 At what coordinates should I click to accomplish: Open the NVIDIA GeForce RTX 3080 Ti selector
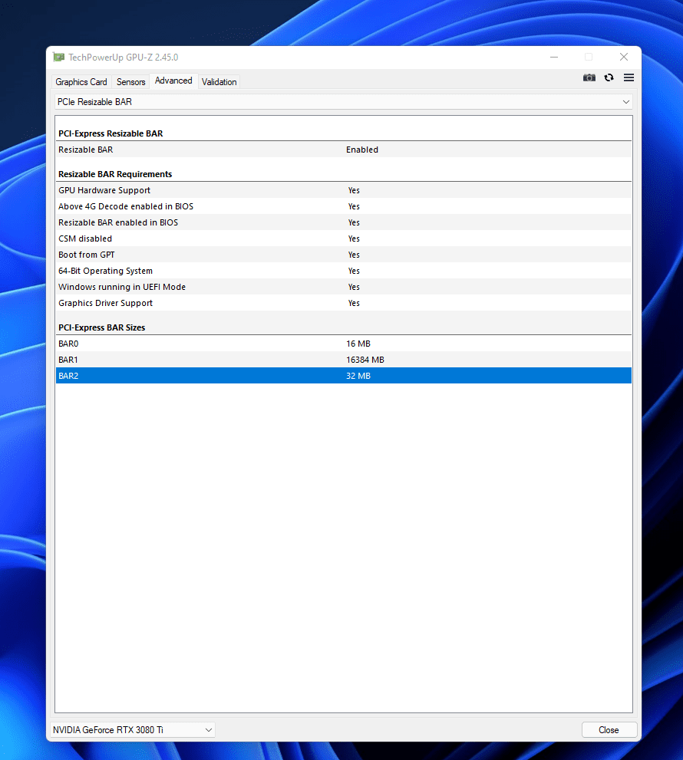click(x=133, y=729)
